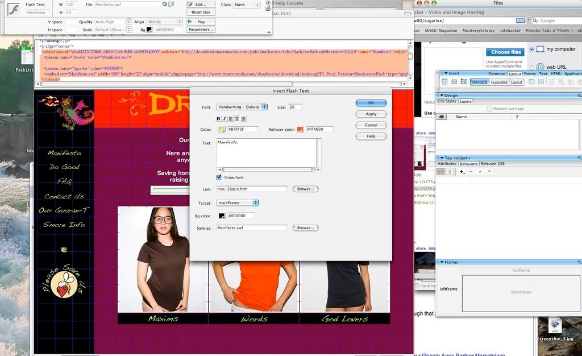Click the Draw Layout Cell icon in Insert bar

click(x=541, y=82)
